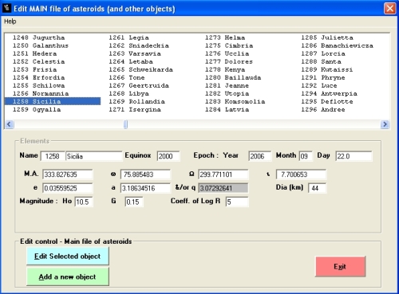The image size is (399, 294).
Task: Select 1288 Santa in list
Action: pos(321,61)
